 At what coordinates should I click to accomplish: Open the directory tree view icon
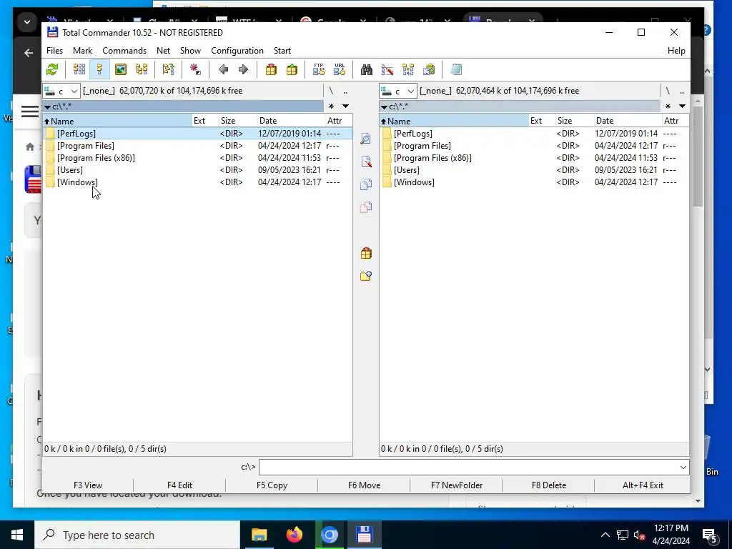(x=142, y=69)
